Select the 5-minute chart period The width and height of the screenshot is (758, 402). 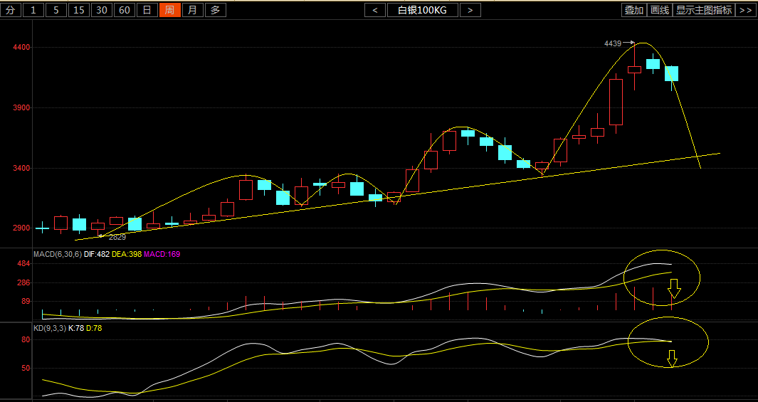56,10
